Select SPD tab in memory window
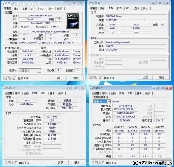Viewport: 174px width, 167px height. click(x=43, y=93)
